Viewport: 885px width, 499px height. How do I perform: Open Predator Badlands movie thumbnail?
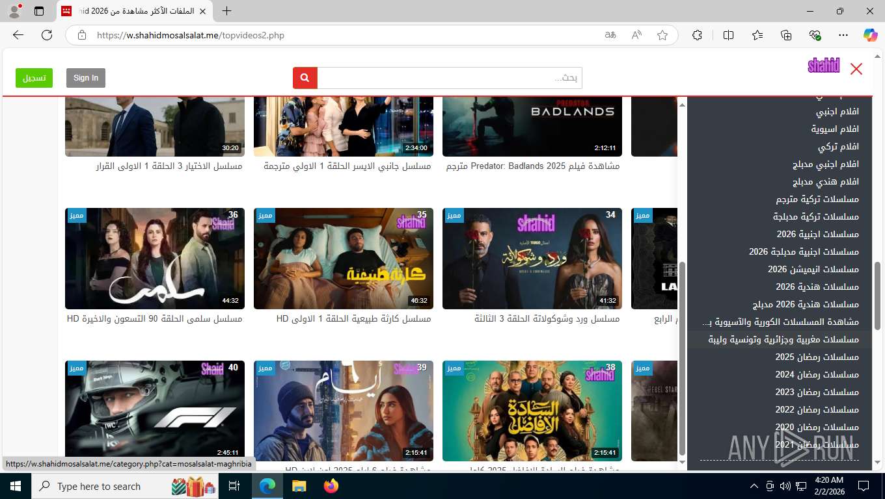click(532, 126)
